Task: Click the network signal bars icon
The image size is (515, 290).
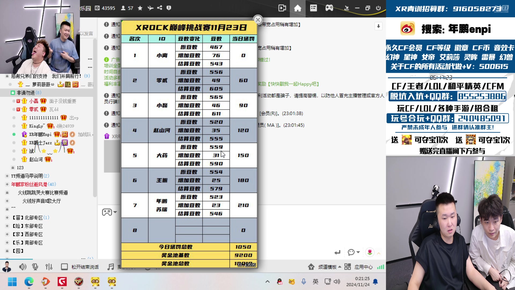Action: 380,267
